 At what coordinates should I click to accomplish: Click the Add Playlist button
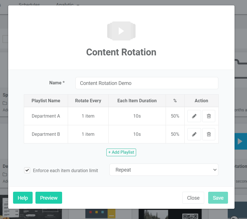(121, 152)
